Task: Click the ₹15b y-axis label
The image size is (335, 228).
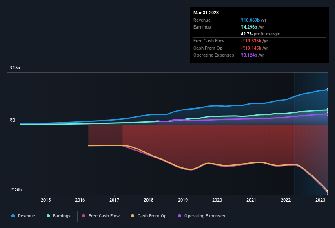Action: click(15, 68)
